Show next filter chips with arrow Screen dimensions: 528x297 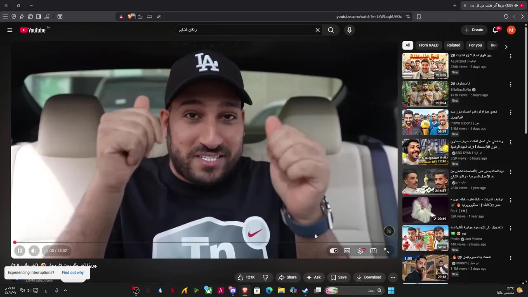point(506,47)
